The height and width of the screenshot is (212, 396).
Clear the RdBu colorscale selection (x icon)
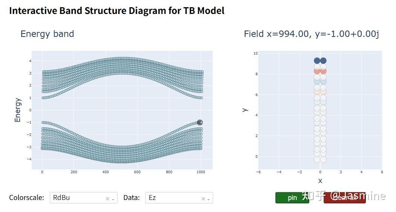(x=107, y=198)
